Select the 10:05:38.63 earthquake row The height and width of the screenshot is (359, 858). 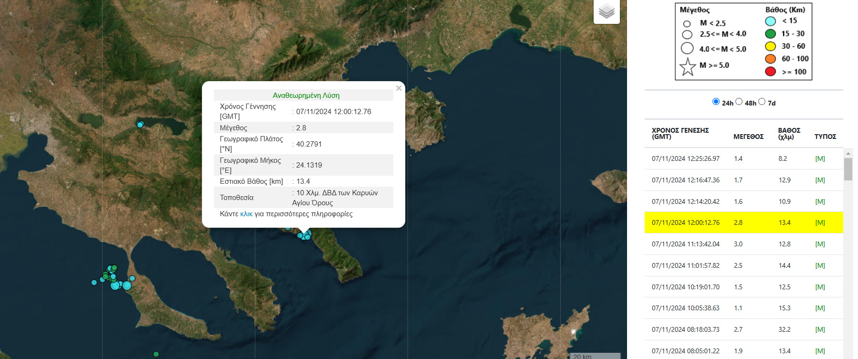pos(743,308)
